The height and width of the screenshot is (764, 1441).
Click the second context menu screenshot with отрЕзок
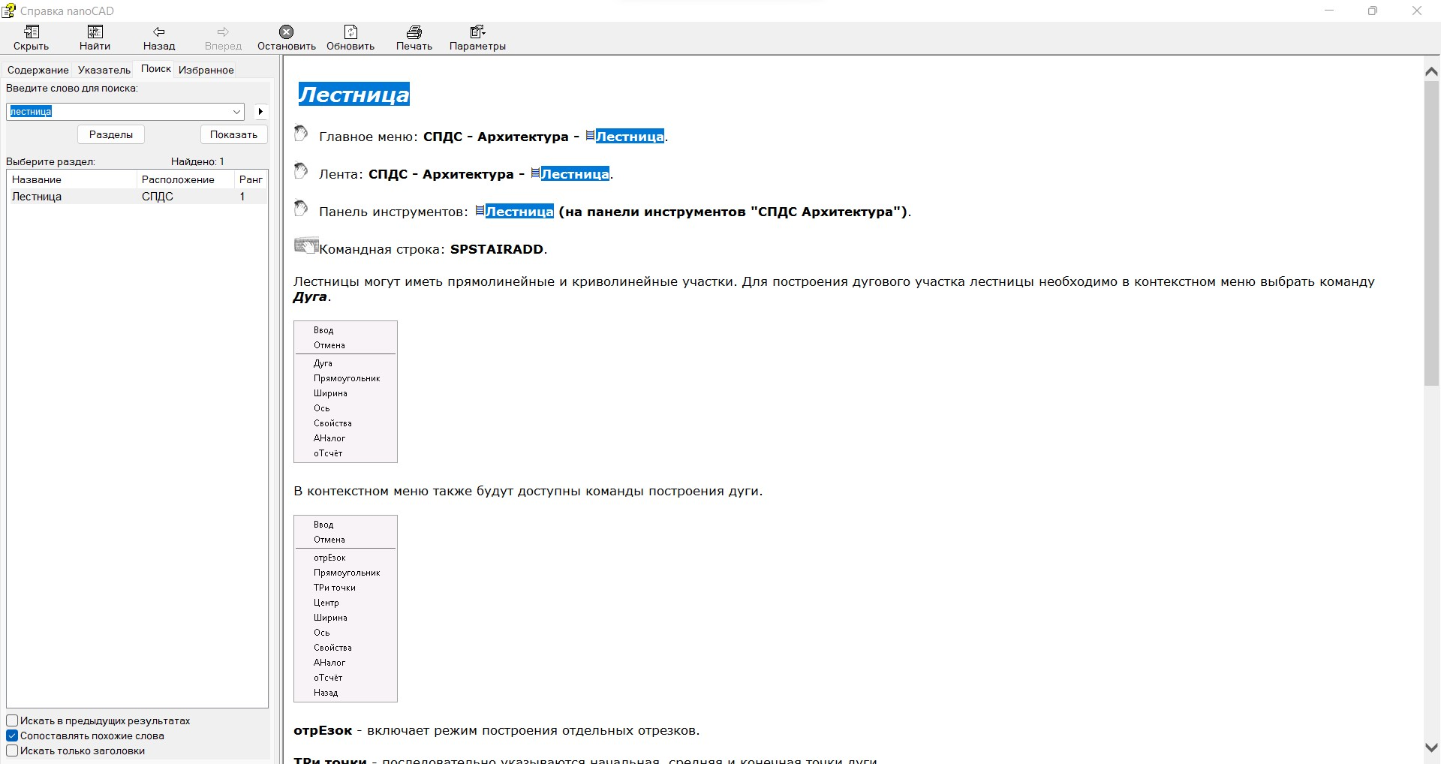click(x=345, y=609)
